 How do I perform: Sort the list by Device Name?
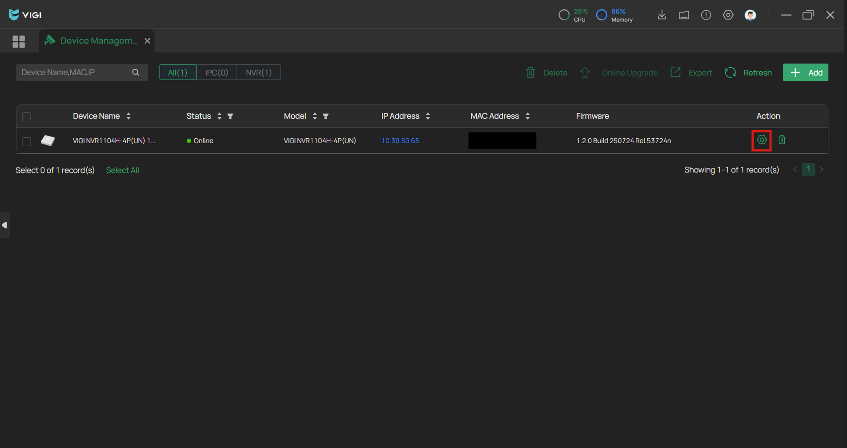pyautogui.click(x=128, y=116)
